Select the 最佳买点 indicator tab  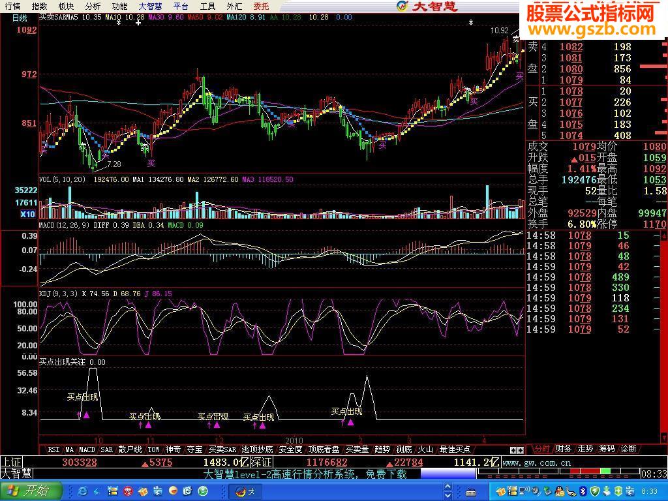pos(455,449)
